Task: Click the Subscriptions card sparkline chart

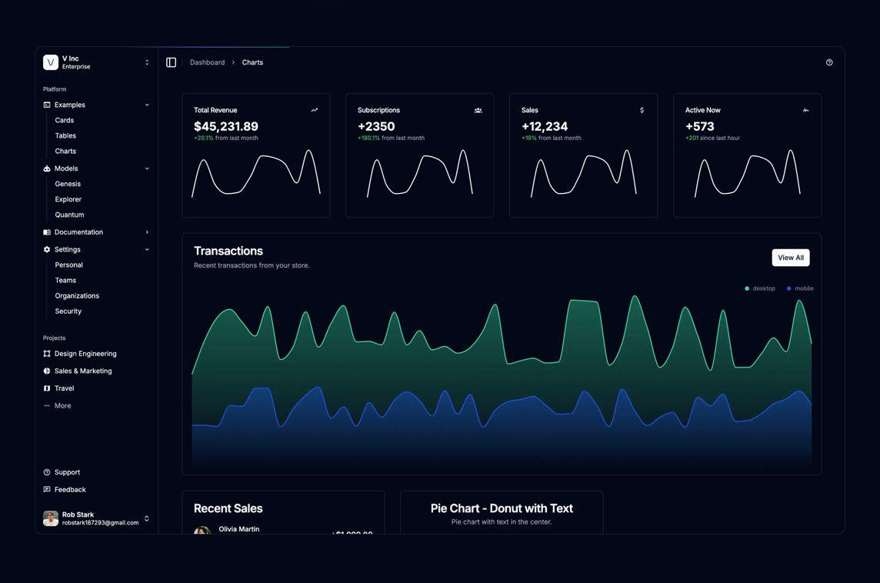Action: [x=420, y=173]
